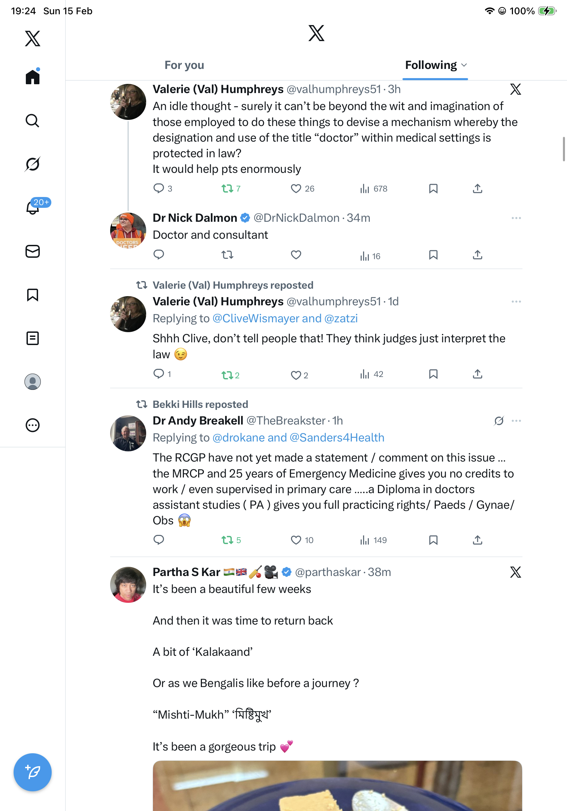The height and width of the screenshot is (811, 567).
Task: Open Messages envelope icon in sidebar
Action: [x=33, y=252]
